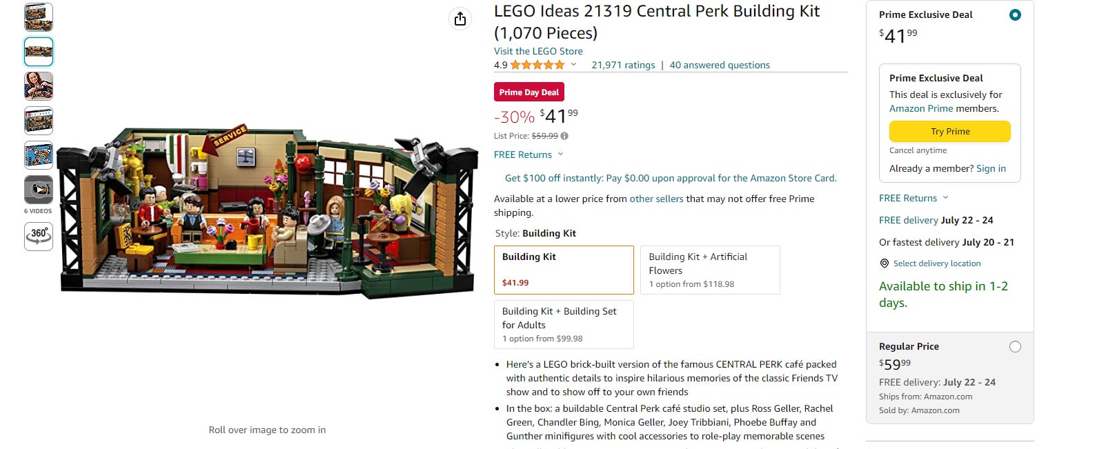Expand the rating breakdown chevron beside 4.9
Image resolution: width=1106 pixels, height=449 pixels.
(x=575, y=65)
